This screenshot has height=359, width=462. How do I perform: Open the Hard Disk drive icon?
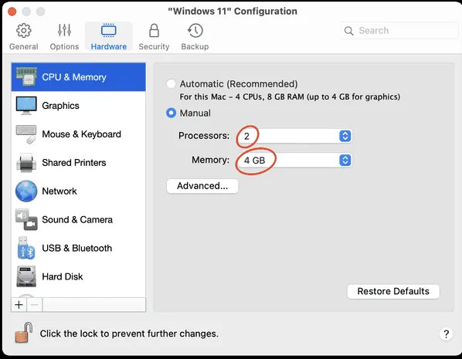tap(26, 276)
